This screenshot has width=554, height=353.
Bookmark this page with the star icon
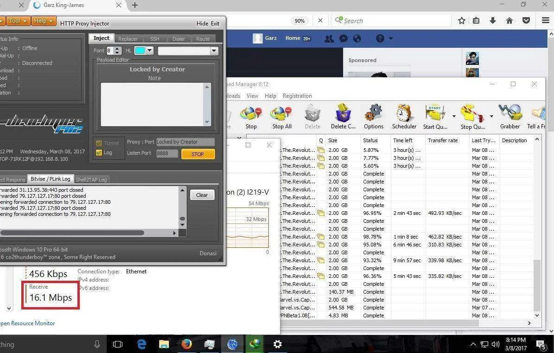(x=461, y=20)
